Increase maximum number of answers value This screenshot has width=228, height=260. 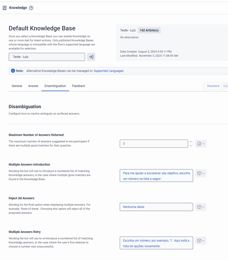191,142
